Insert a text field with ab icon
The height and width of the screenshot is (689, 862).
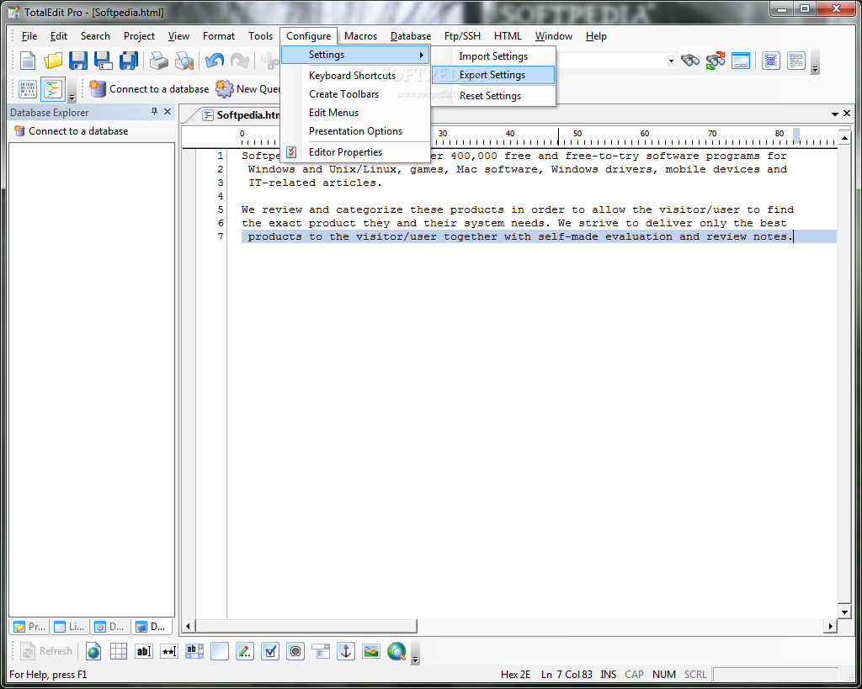[144, 651]
